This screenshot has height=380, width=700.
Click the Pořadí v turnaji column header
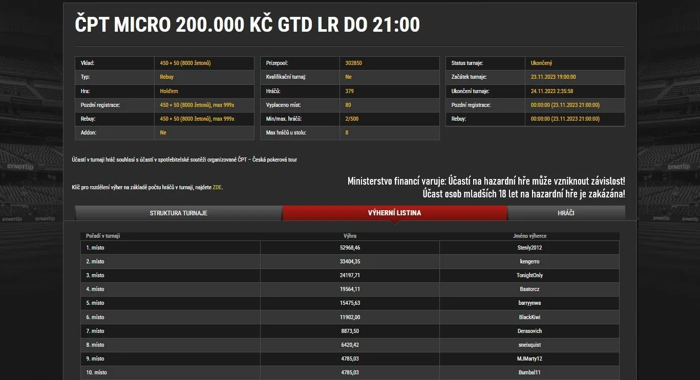click(x=103, y=236)
